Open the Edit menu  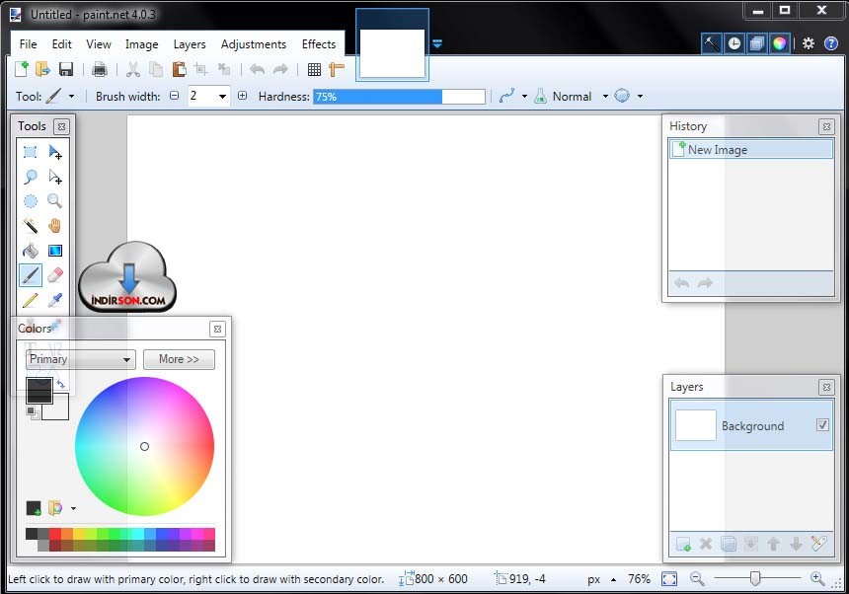[62, 44]
